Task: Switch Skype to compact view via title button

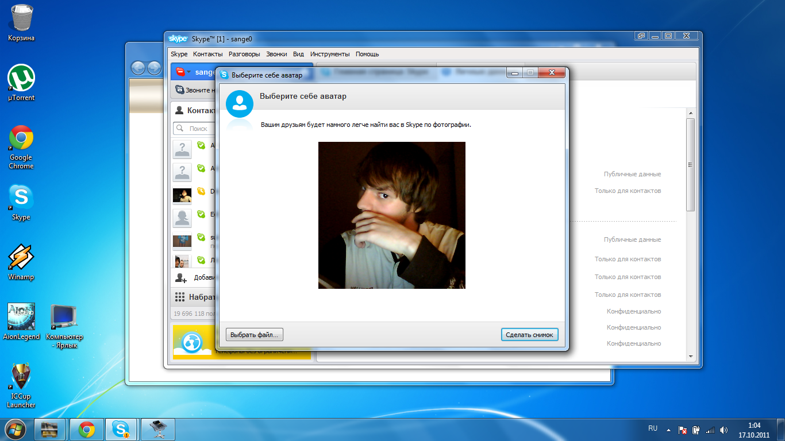Action: [641, 36]
